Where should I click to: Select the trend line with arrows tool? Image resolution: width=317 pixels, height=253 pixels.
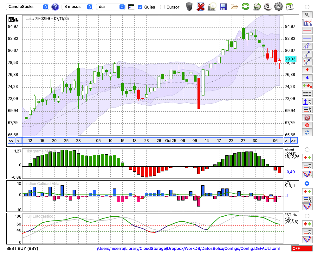click(307, 54)
